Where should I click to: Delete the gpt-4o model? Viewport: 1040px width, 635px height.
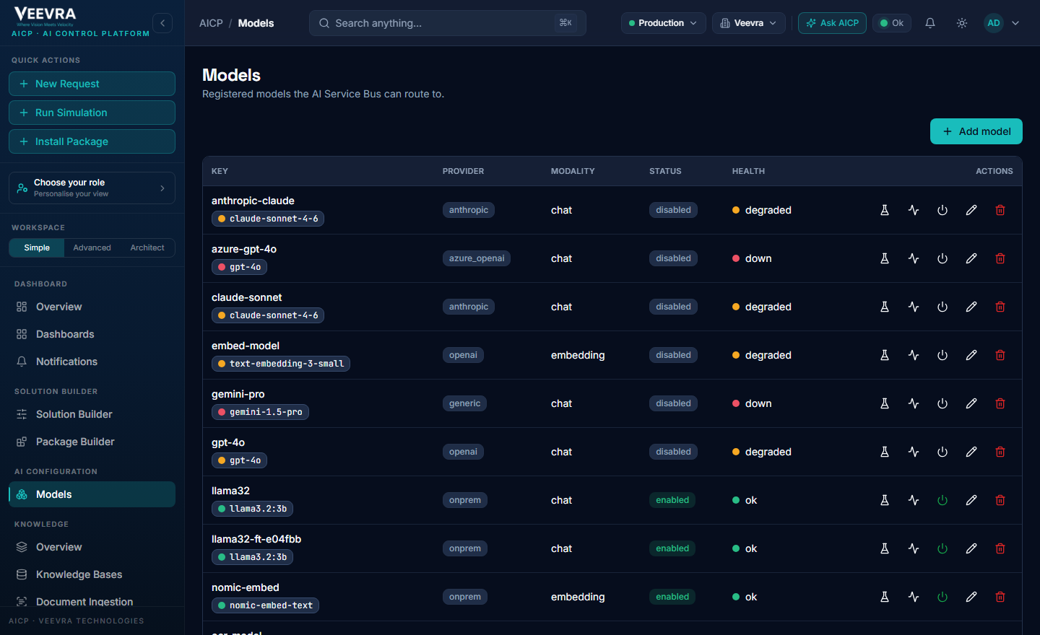coord(1000,452)
